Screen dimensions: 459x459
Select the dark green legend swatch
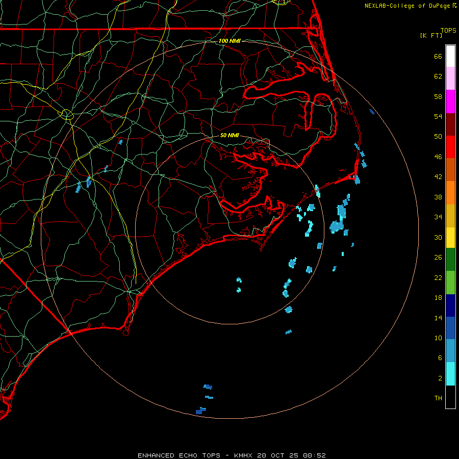point(450,260)
